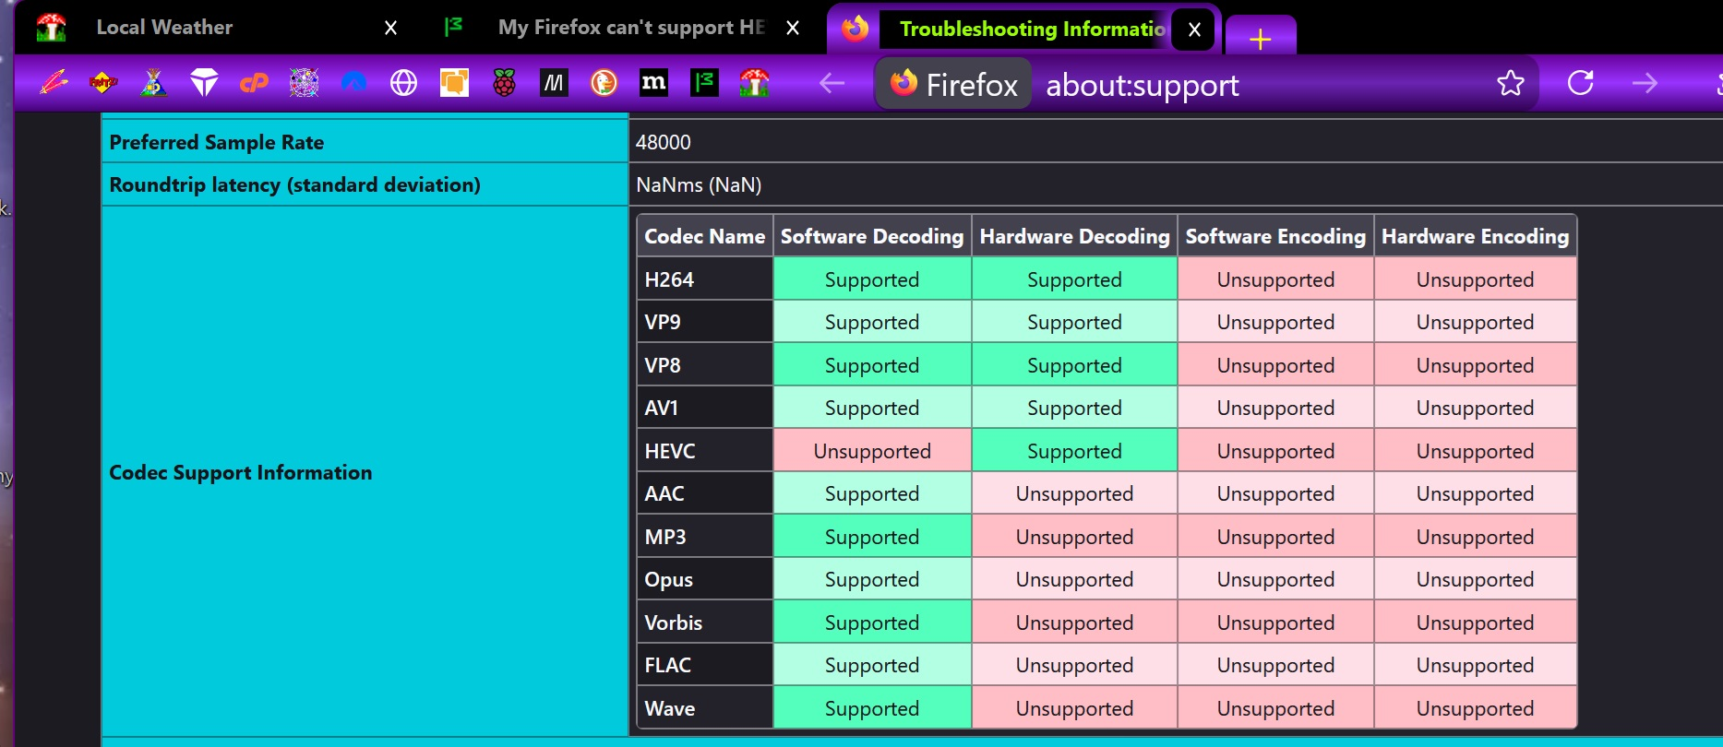Click the about:support address field
This screenshot has height=747, width=1723.
[x=1142, y=85]
